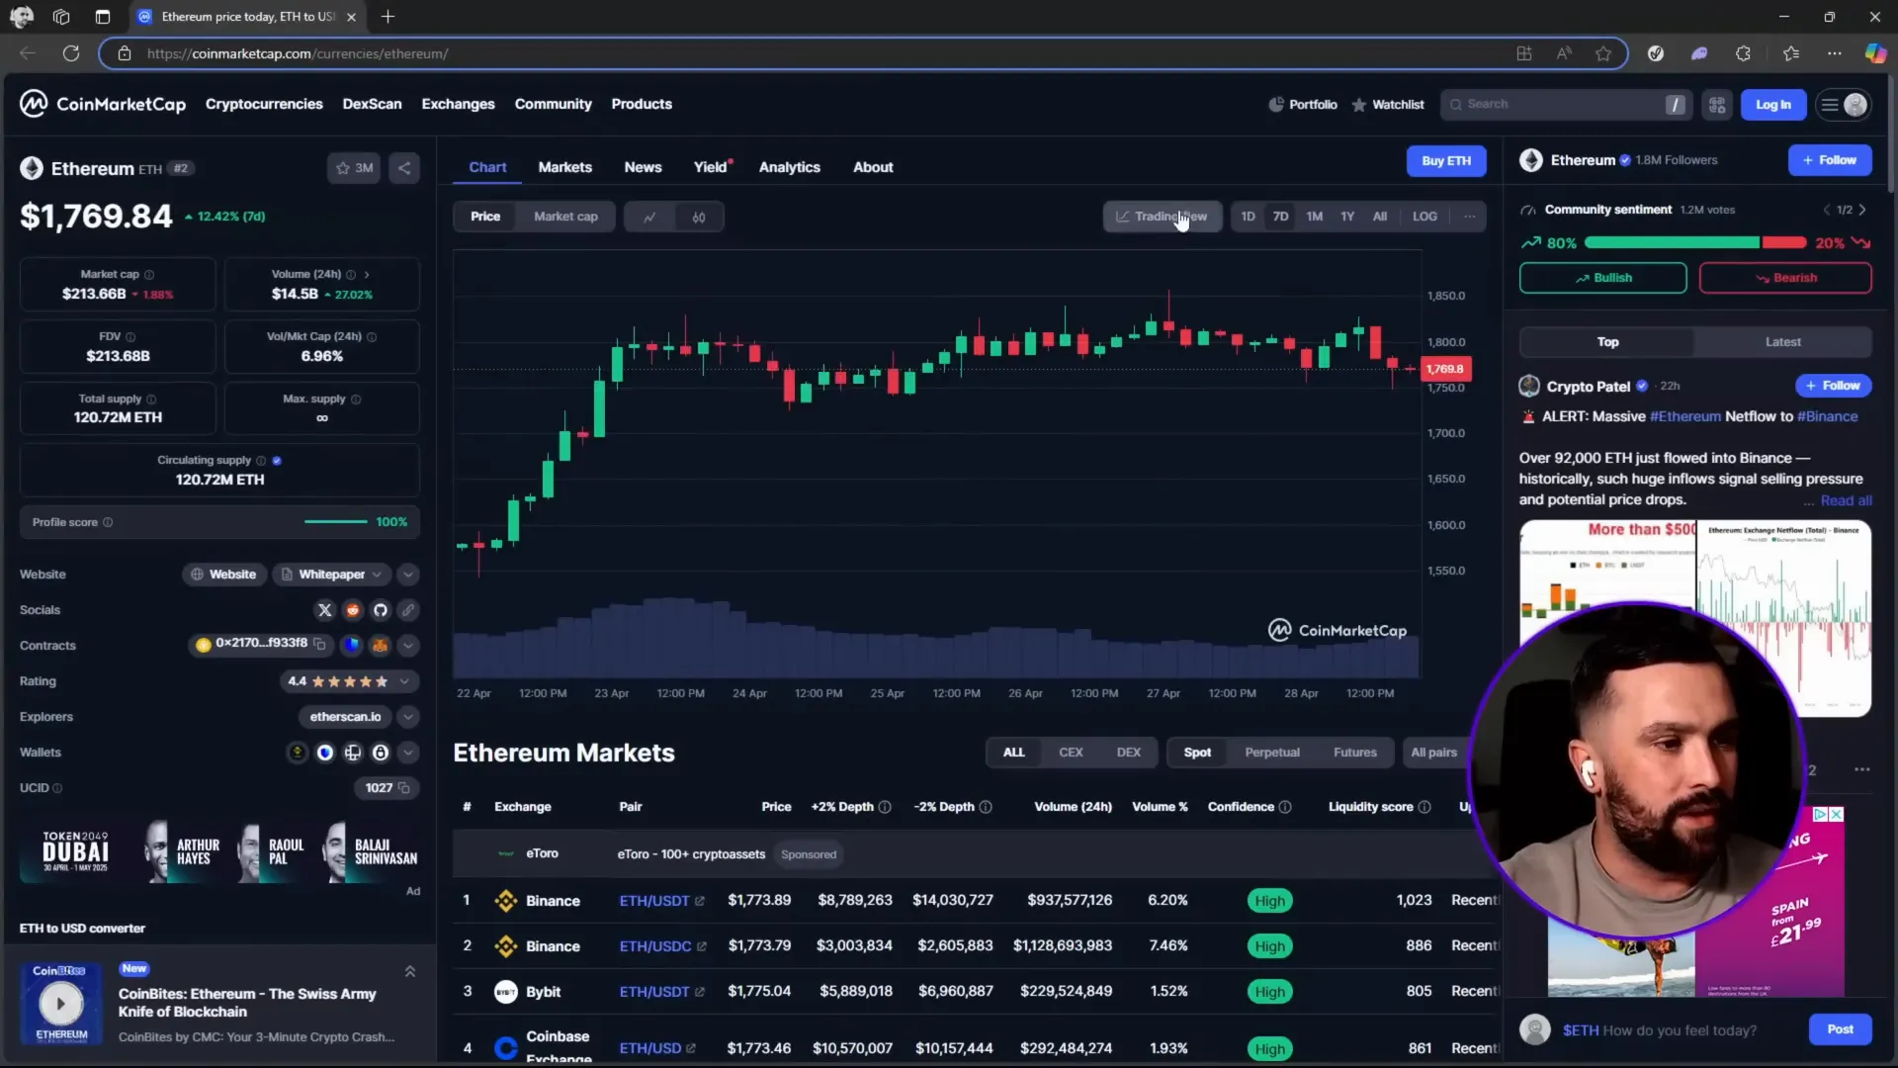Click the volume bars area of chart
The image size is (1898, 1068).
point(935,638)
